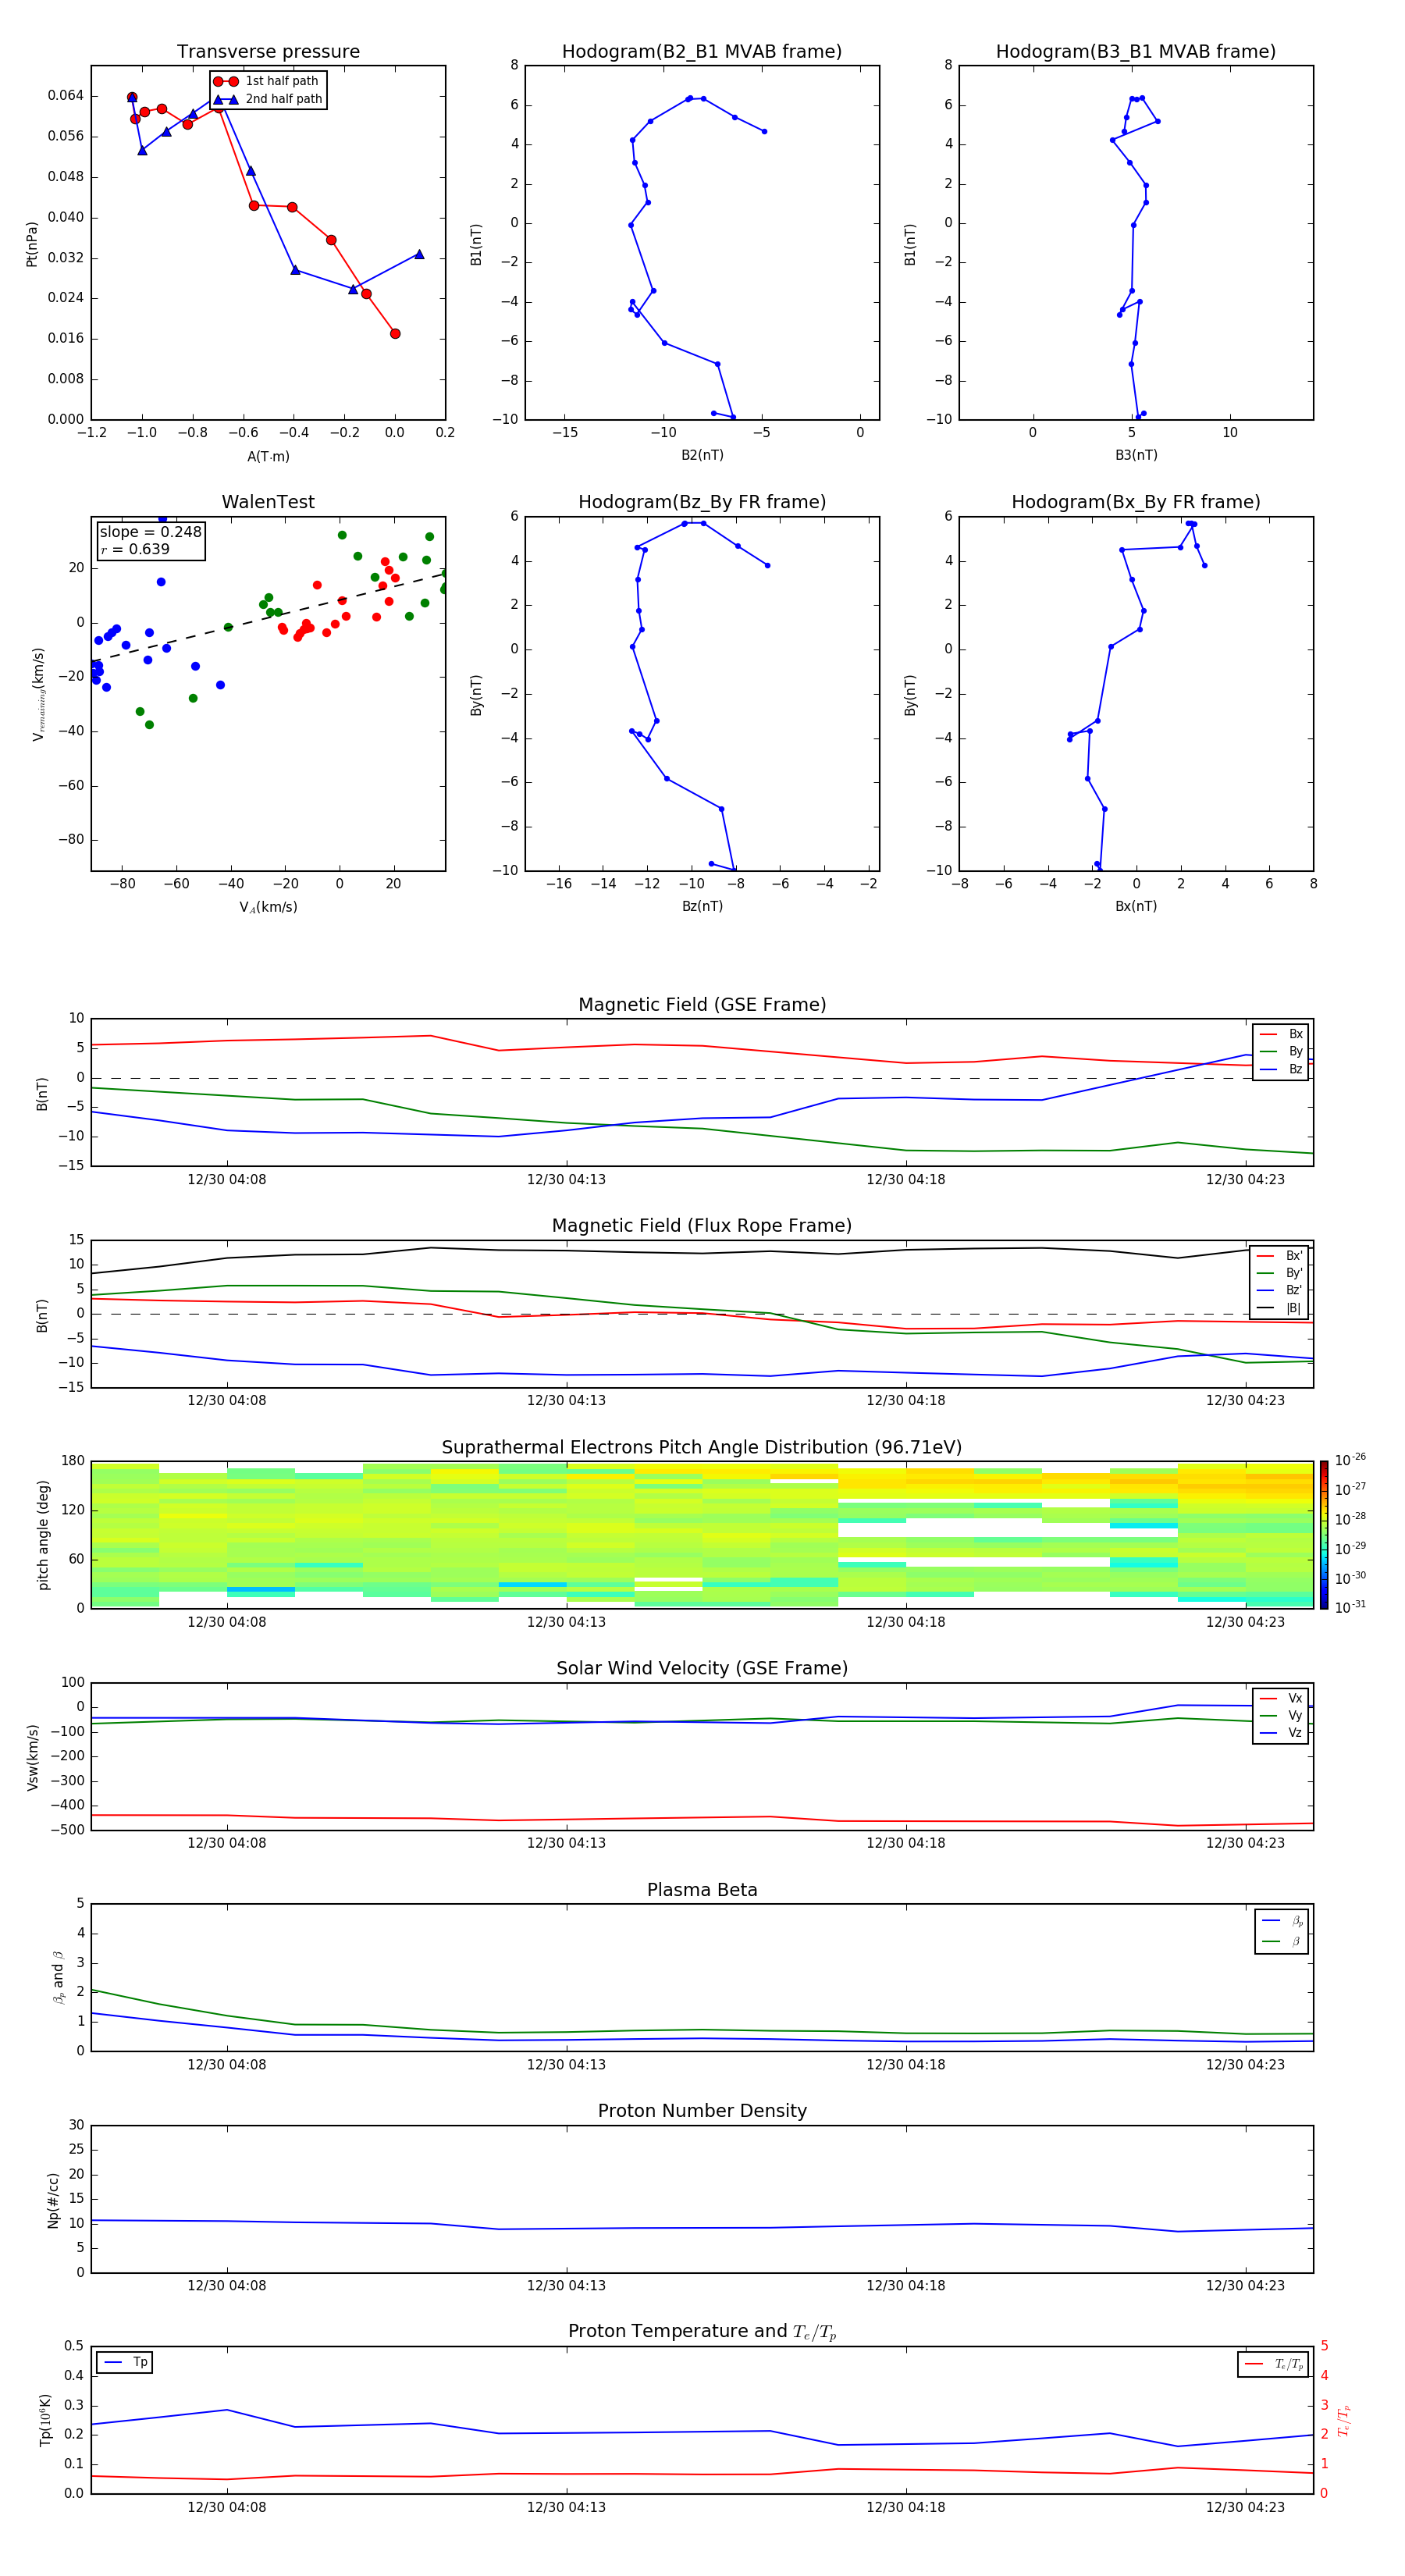
Task: Click the "−500" tick on Solar Wind Velocity
Action: (68, 1831)
